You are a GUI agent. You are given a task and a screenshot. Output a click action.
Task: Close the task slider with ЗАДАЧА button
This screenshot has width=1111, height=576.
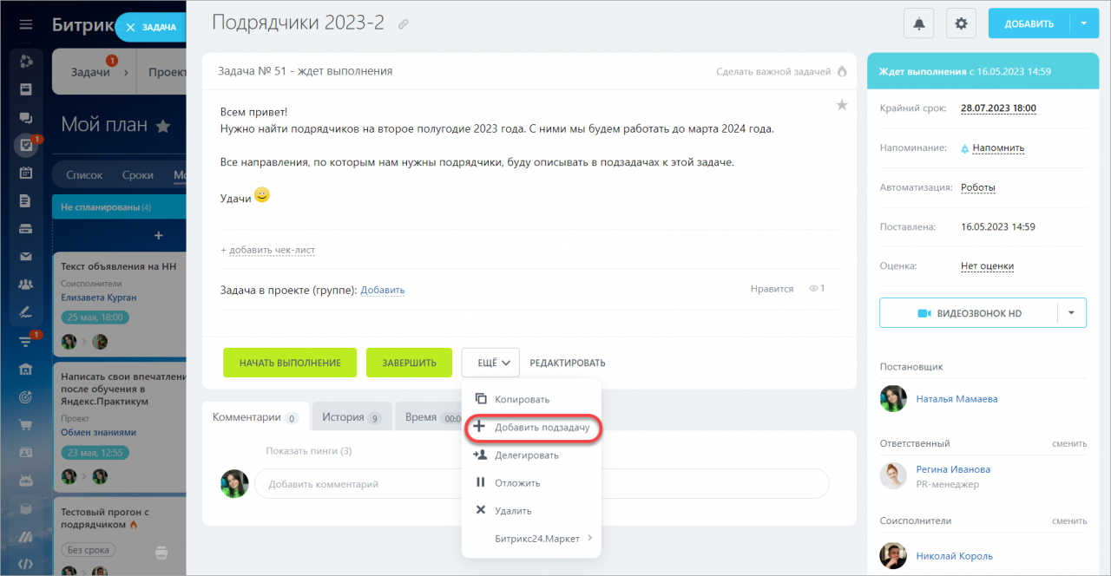click(x=151, y=27)
